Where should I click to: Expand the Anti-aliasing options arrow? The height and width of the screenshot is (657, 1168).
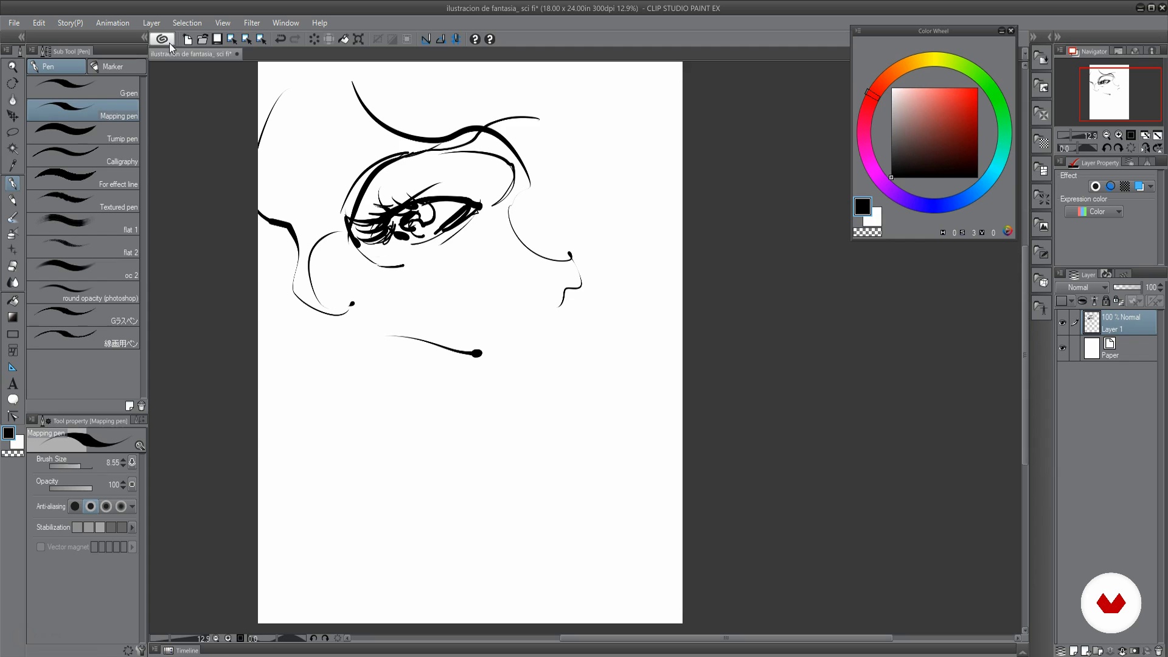click(132, 506)
